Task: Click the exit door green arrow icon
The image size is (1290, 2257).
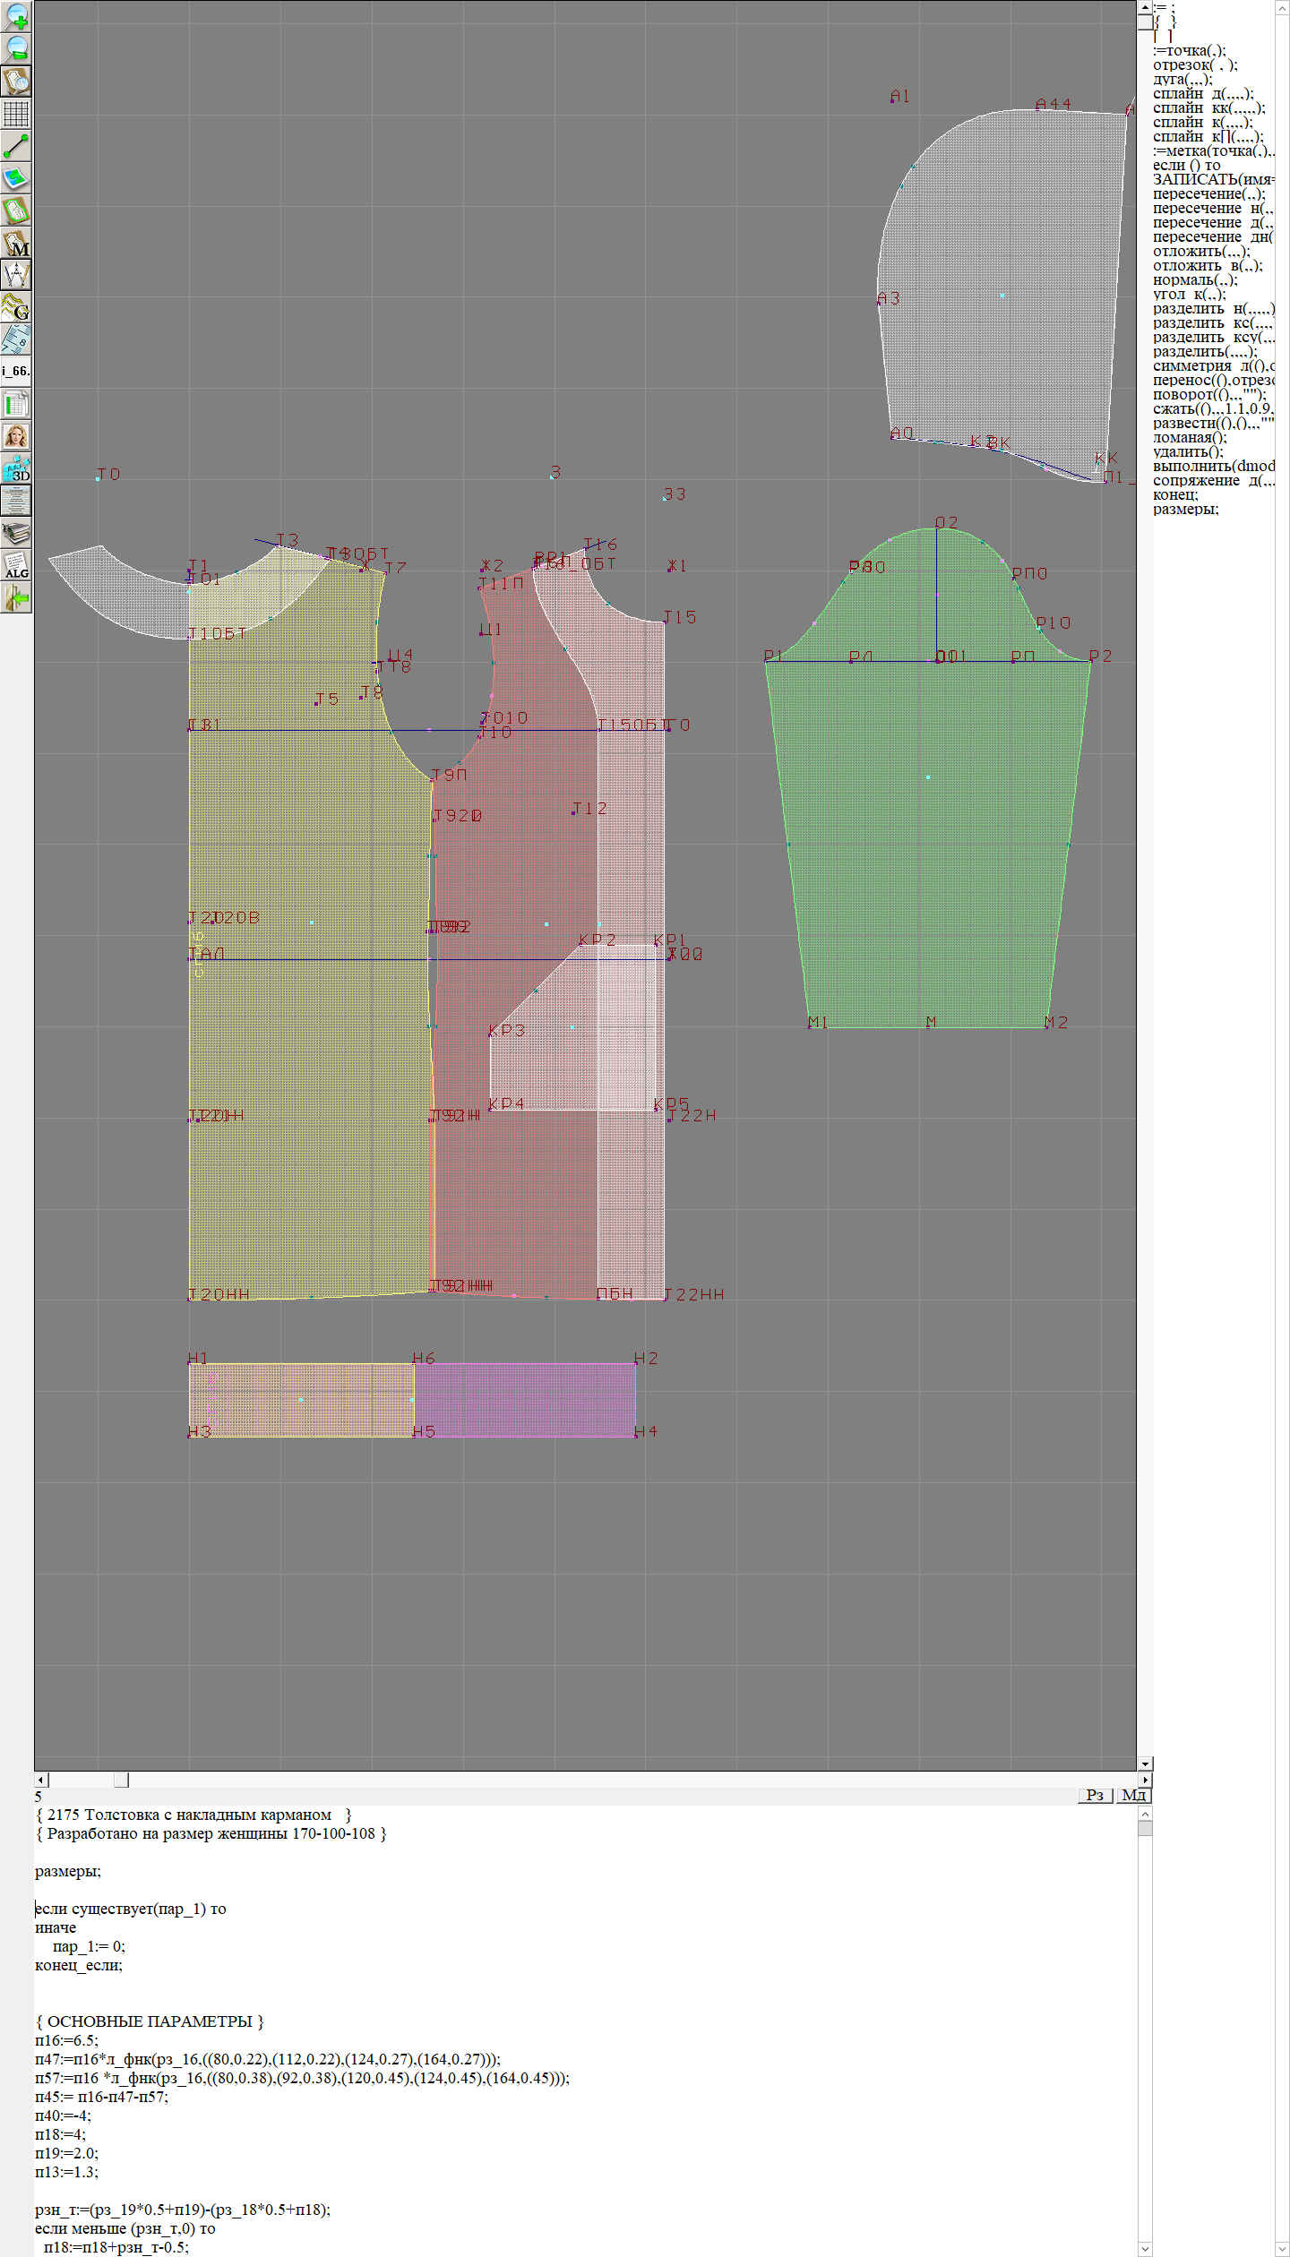Action: coord(16,597)
